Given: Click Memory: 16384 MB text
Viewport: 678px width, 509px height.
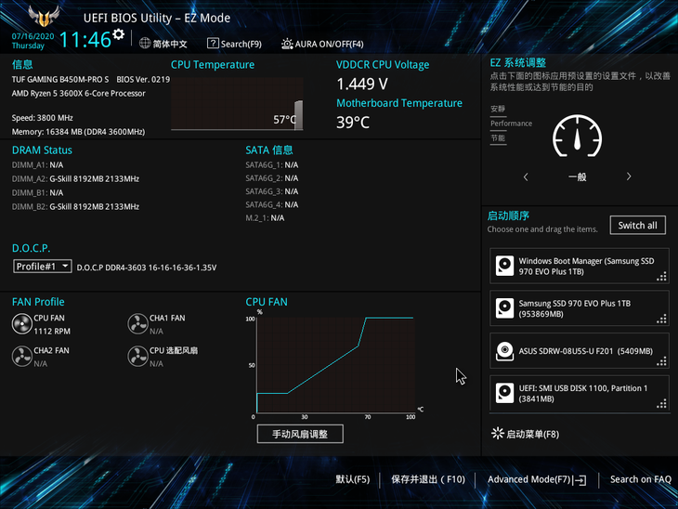Looking at the screenshot, I should click(78, 132).
